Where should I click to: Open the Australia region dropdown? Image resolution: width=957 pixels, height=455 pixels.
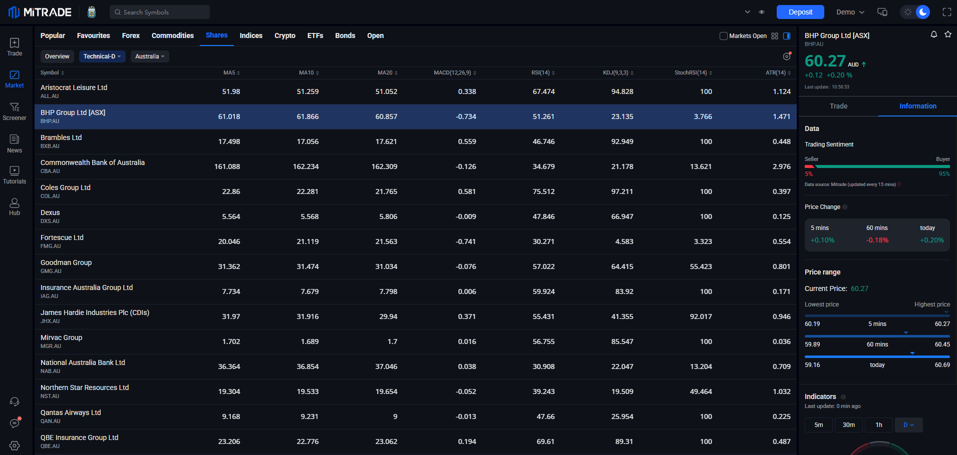150,56
